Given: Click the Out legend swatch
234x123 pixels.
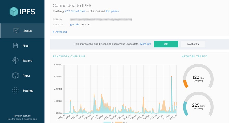Looking at the screenshot, I should [119, 122].
